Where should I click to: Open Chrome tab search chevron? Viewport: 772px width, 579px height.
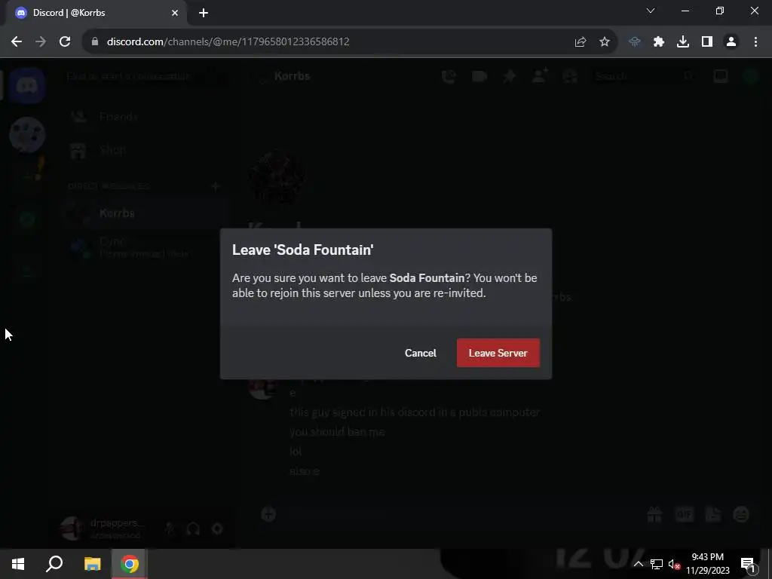(651, 11)
